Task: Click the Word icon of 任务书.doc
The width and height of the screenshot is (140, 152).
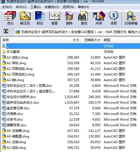Action: pos(4,119)
